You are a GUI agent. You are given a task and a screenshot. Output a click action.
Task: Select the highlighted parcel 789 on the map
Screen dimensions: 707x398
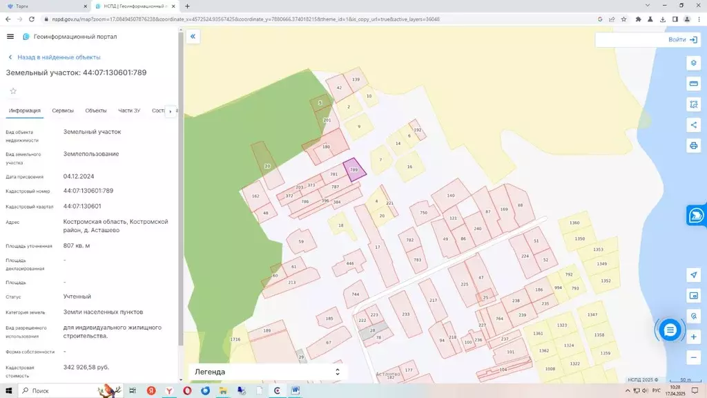354,170
